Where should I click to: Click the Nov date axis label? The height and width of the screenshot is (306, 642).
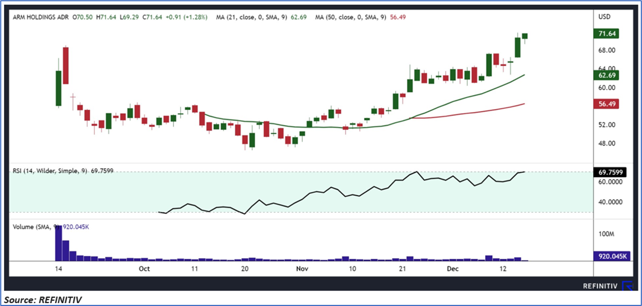click(301, 268)
